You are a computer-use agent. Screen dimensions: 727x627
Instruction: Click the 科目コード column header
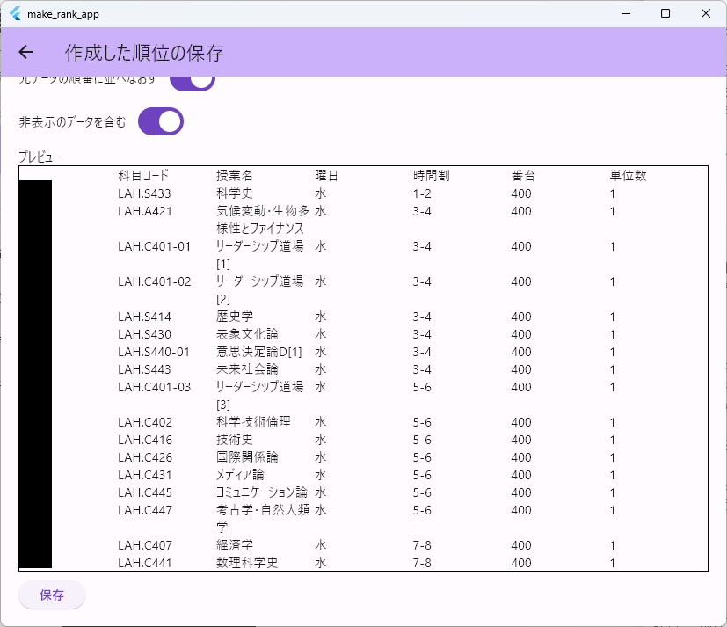pos(142,176)
